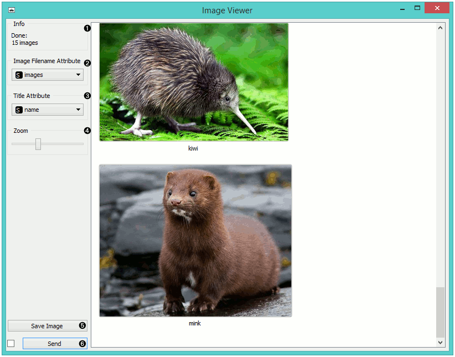Click the vertical scrollbar thumb
This screenshot has width=455, height=357.
click(x=441, y=312)
